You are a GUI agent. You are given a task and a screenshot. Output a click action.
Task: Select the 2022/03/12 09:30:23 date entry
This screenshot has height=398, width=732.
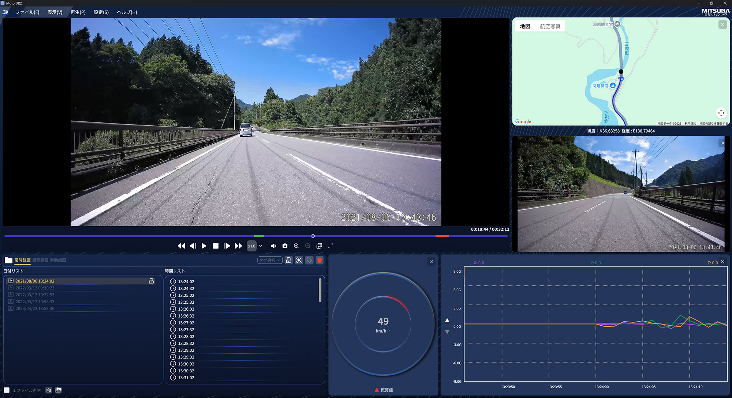(35, 288)
